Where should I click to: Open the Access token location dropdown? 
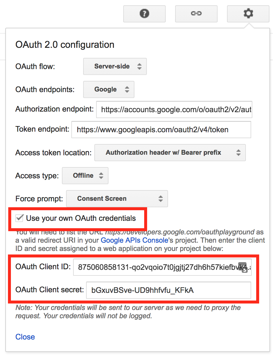click(x=170, y=153)
